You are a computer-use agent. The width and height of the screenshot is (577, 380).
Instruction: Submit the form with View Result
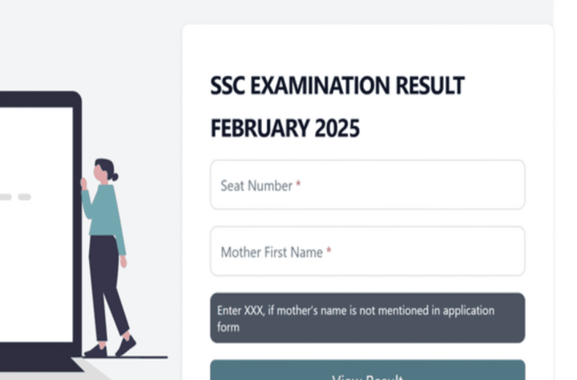click(x=367, y=370)
